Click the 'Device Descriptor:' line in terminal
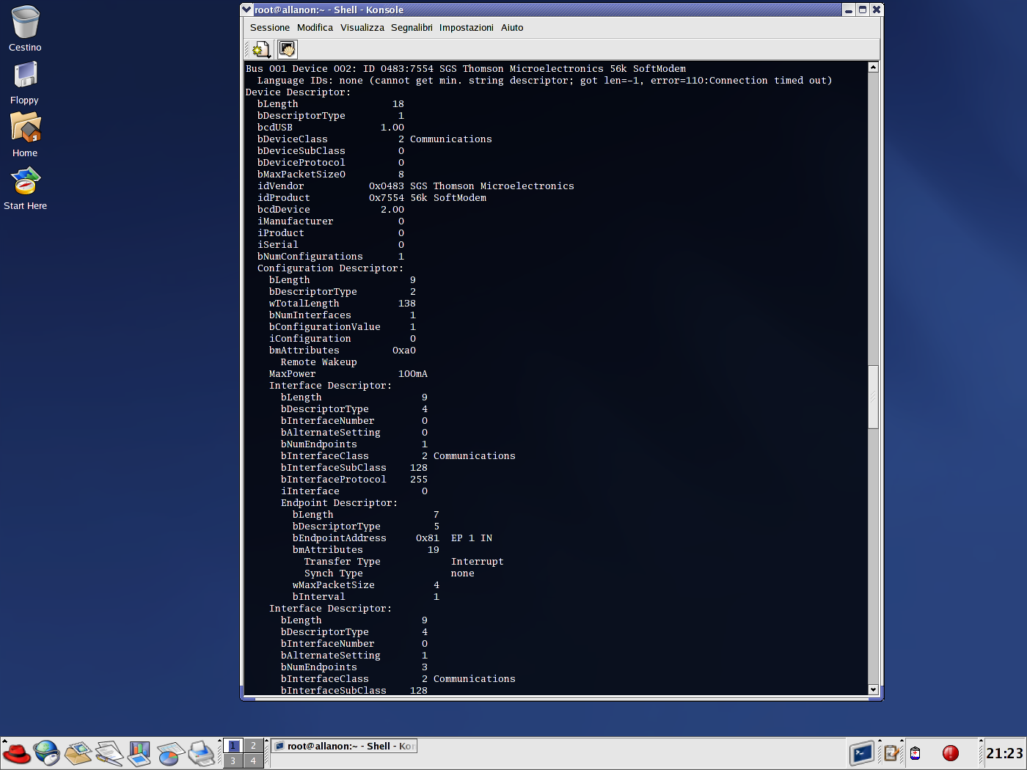 298,92
